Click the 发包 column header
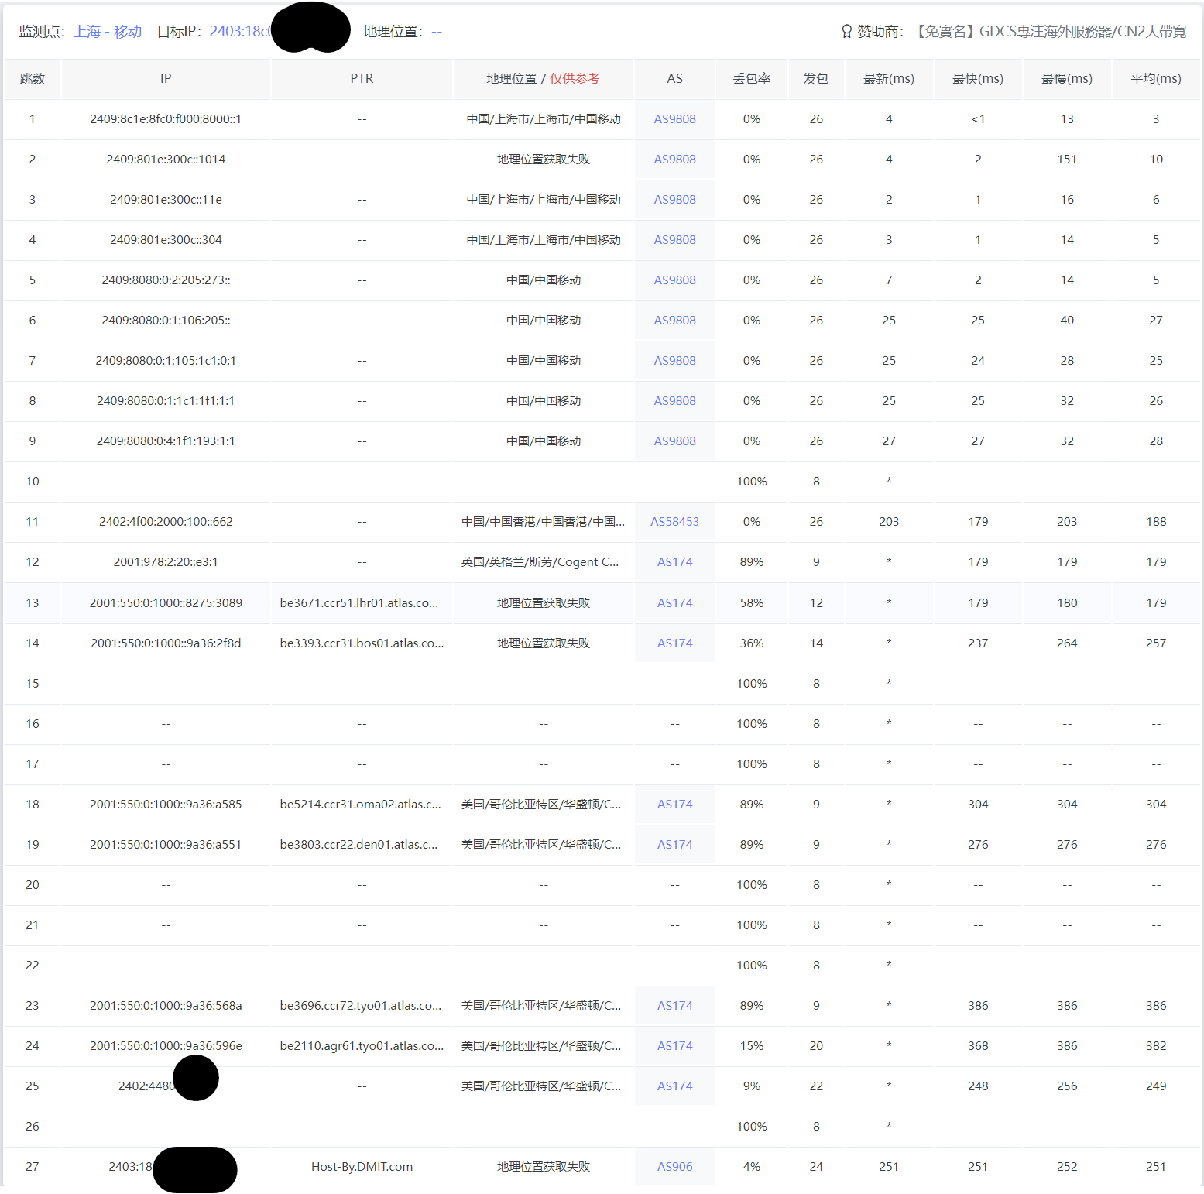The height and width of the screenshot is (1194, 1204). coord(816,79)
